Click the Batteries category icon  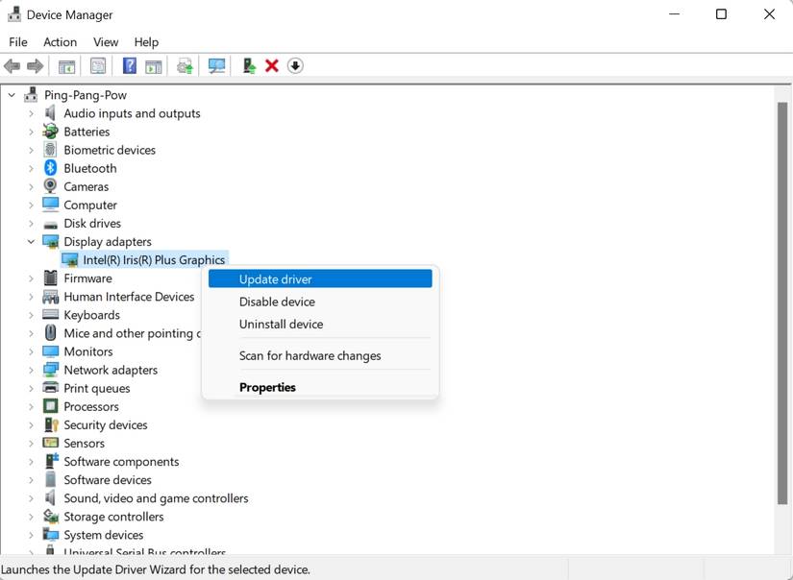[x=51, y=132]
